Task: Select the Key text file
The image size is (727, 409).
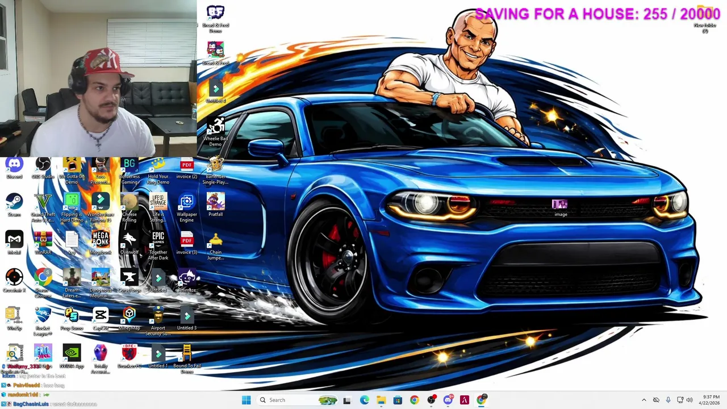Action: (x=72, y=244)
